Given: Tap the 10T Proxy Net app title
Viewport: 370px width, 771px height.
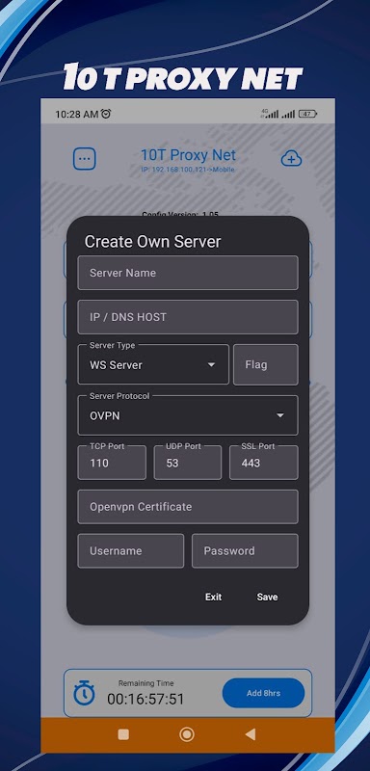Looking at the screenshot, I should pos(188,155).
